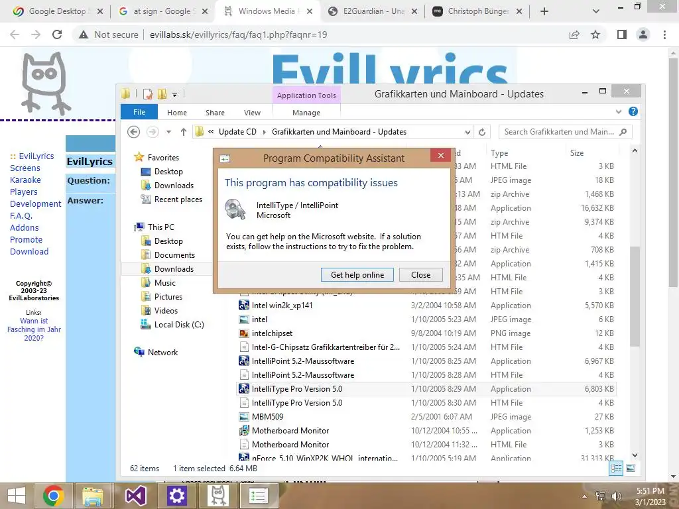
Task: Open the File tab in Explorer ribbon
Action: click(139, 112)
